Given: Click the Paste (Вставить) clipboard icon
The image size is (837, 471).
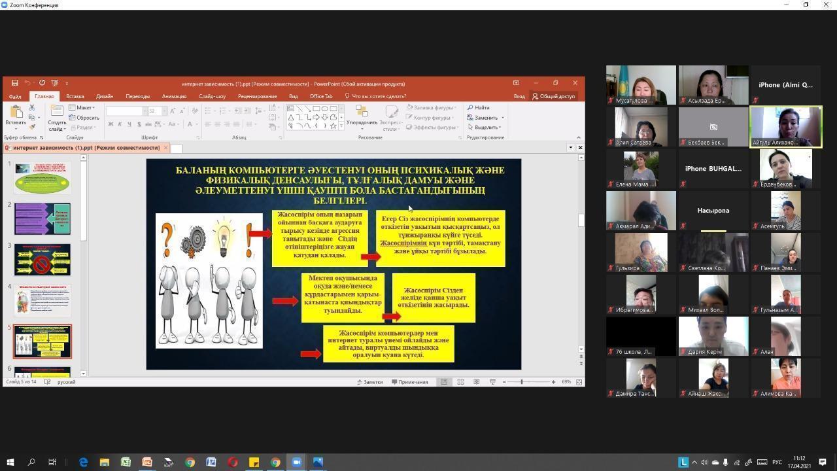Looking at the screenshot, I should tap(16, 113).
